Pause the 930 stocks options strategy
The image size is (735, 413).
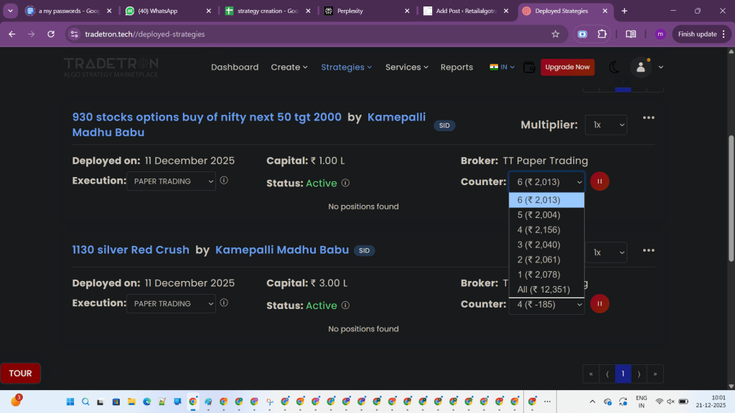tap(599, 181)
